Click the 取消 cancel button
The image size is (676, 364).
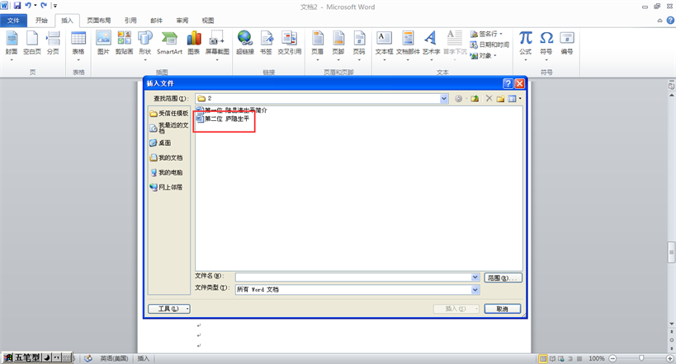click(x=502, y=309)
